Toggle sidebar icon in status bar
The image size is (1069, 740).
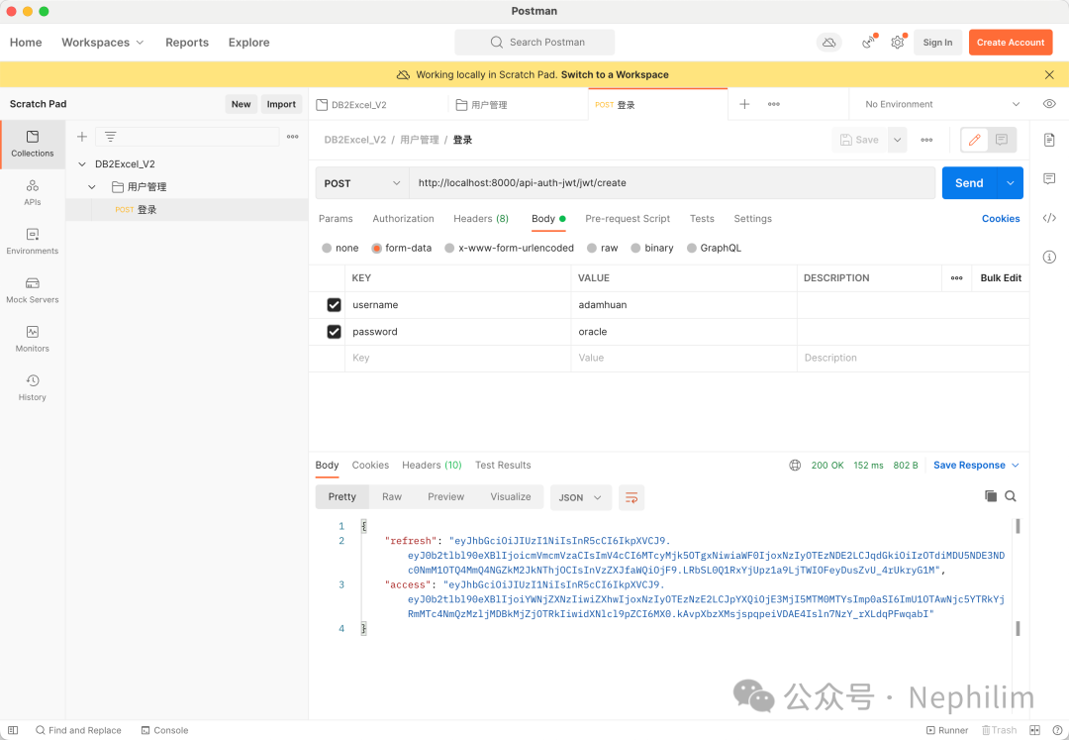click(13, 730)
